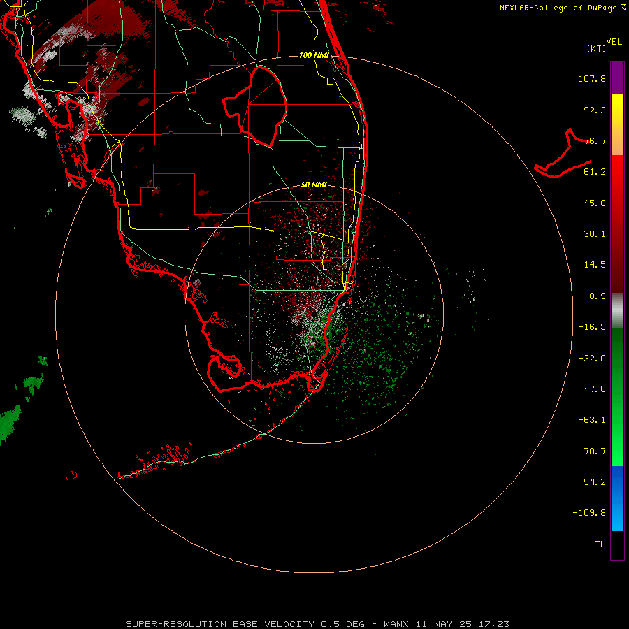Click the purple band of the color scale
The height and width of the screenshot is (629, 629).
click(x=617, y=78)
